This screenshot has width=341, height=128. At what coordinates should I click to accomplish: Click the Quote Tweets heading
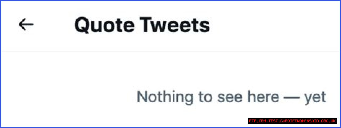[142, 25]
